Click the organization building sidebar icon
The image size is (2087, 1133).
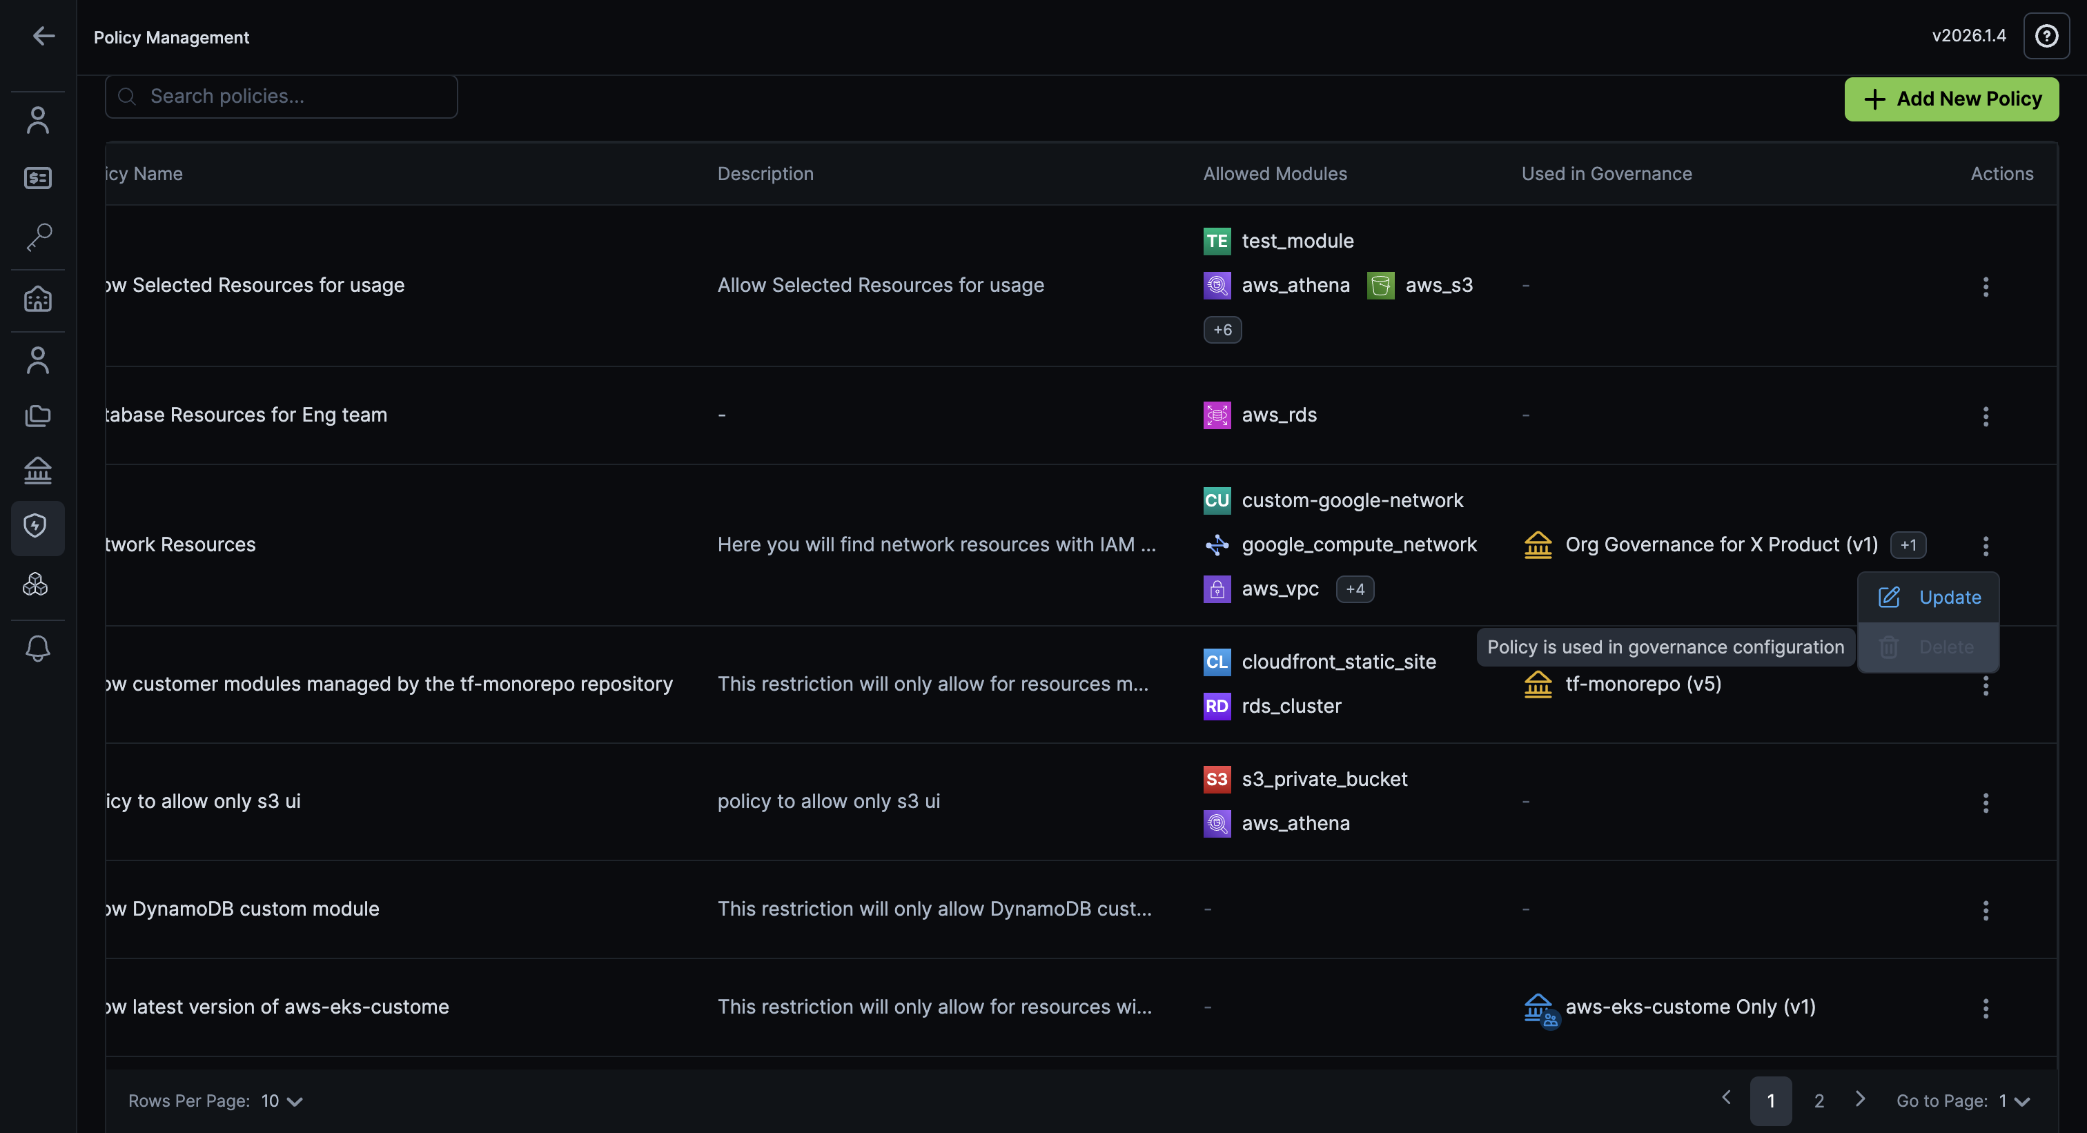point(38,299)
